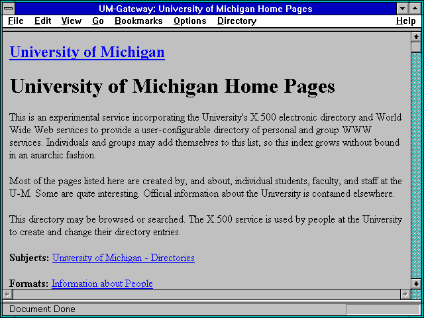Open the View menu
The height and width of the screenshot is (318, 424).
tap(71, 21)
